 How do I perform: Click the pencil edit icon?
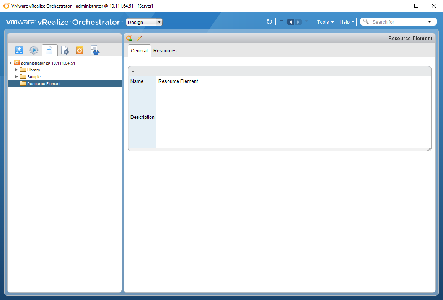(139, 38)
